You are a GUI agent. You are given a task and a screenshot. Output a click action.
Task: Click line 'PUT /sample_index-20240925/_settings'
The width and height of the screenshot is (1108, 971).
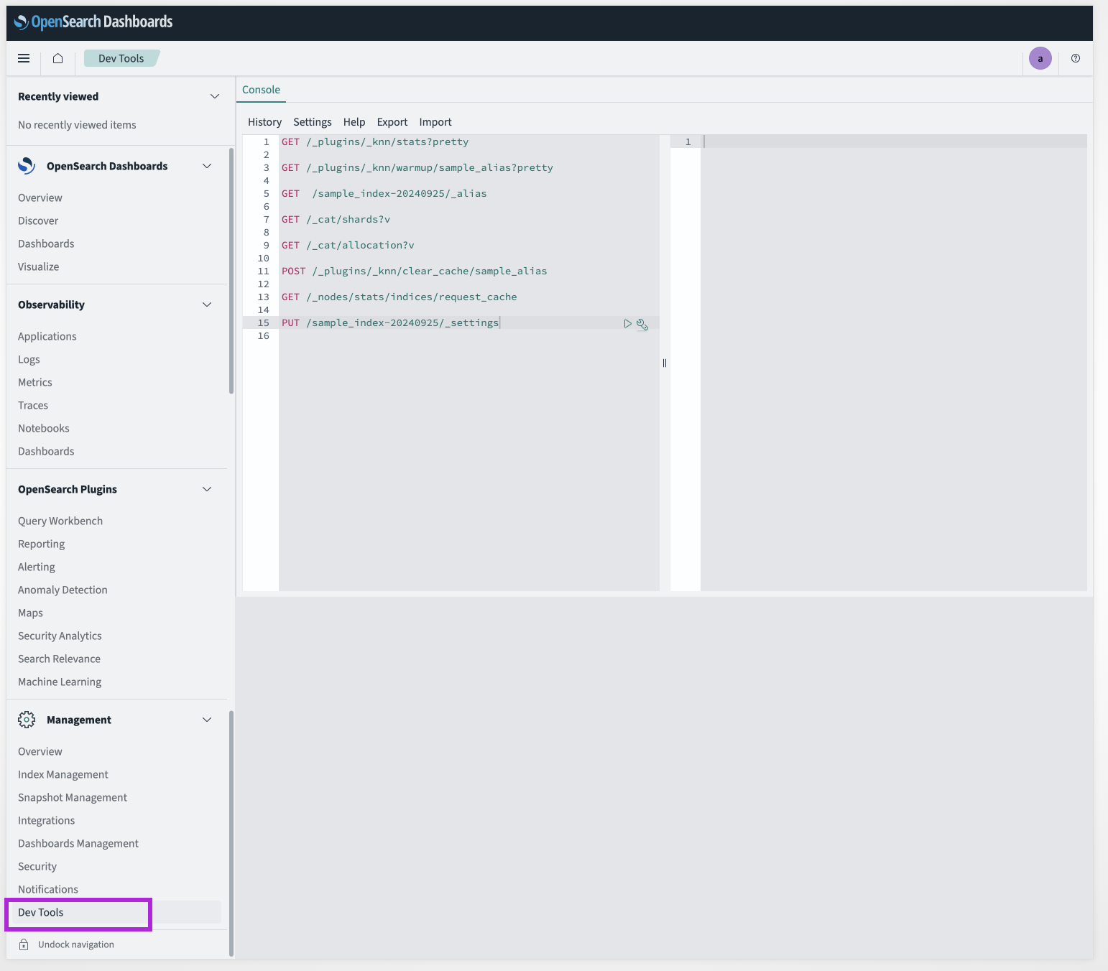point(390,322)
